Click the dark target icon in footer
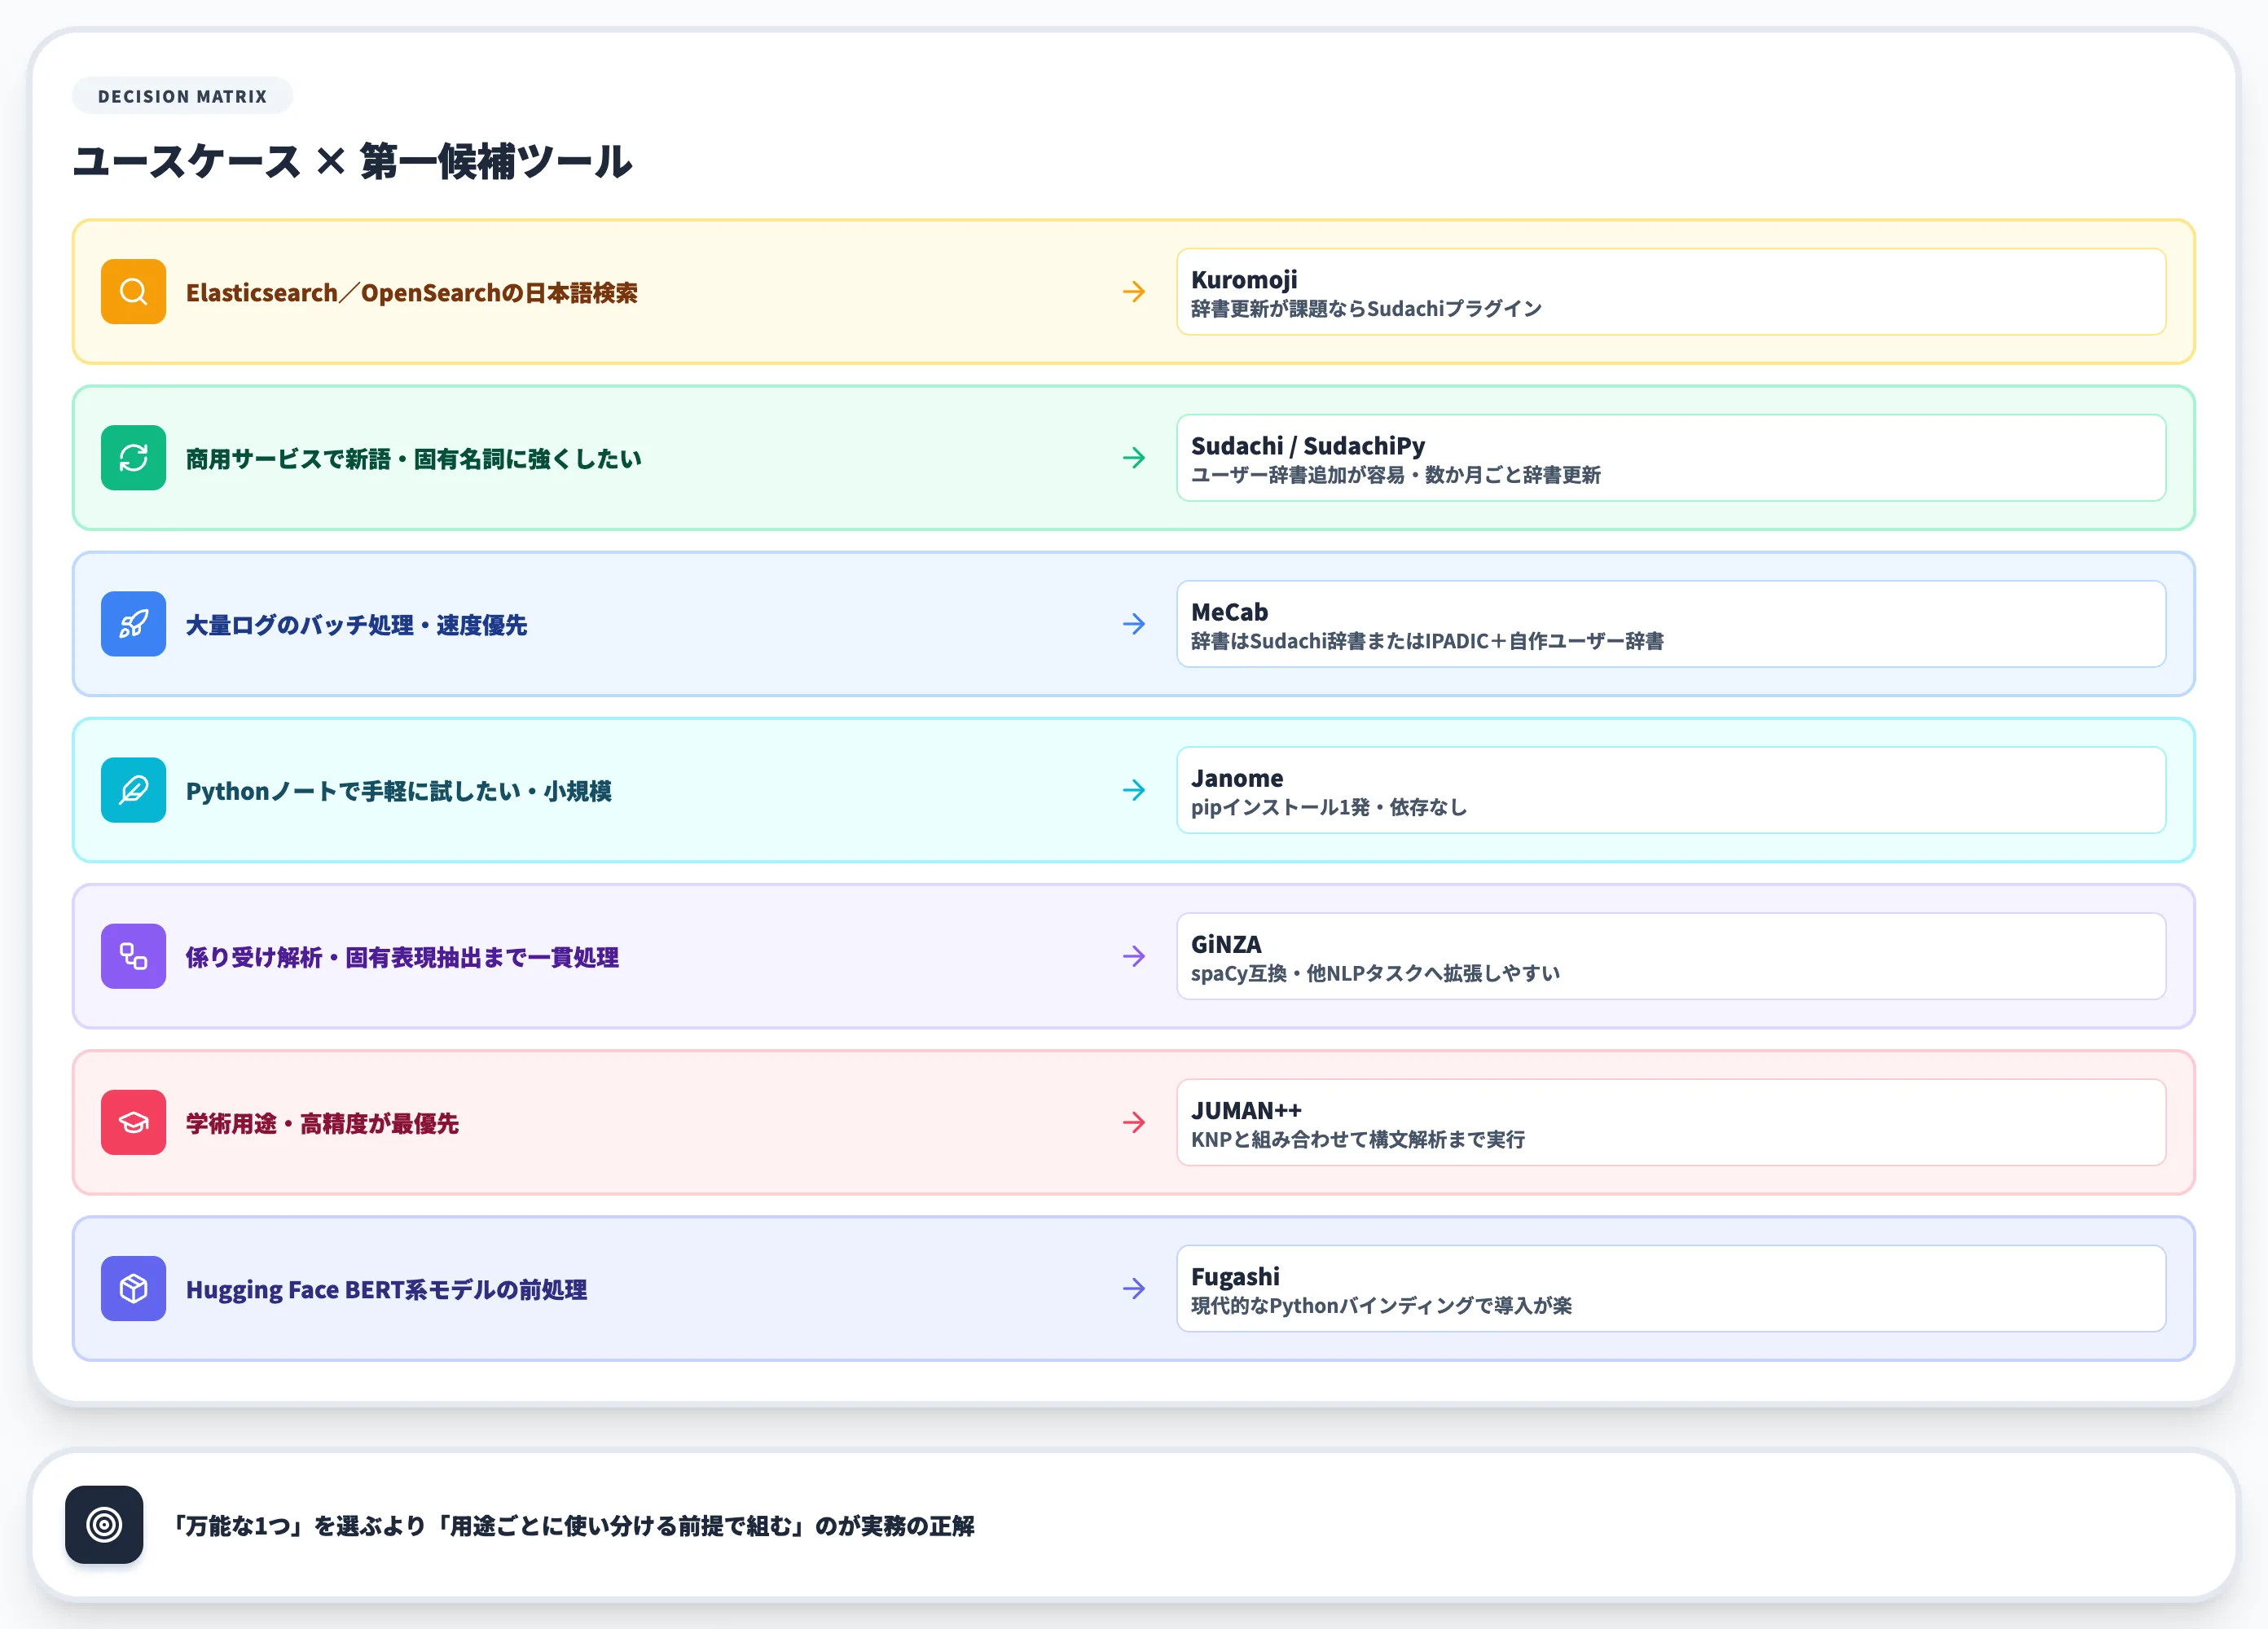Viewport: 2268px width, 1629px height. click(x=104, y=1524)
